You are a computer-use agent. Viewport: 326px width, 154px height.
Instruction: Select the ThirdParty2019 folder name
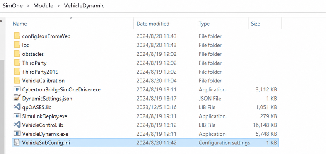pos(40,72)
